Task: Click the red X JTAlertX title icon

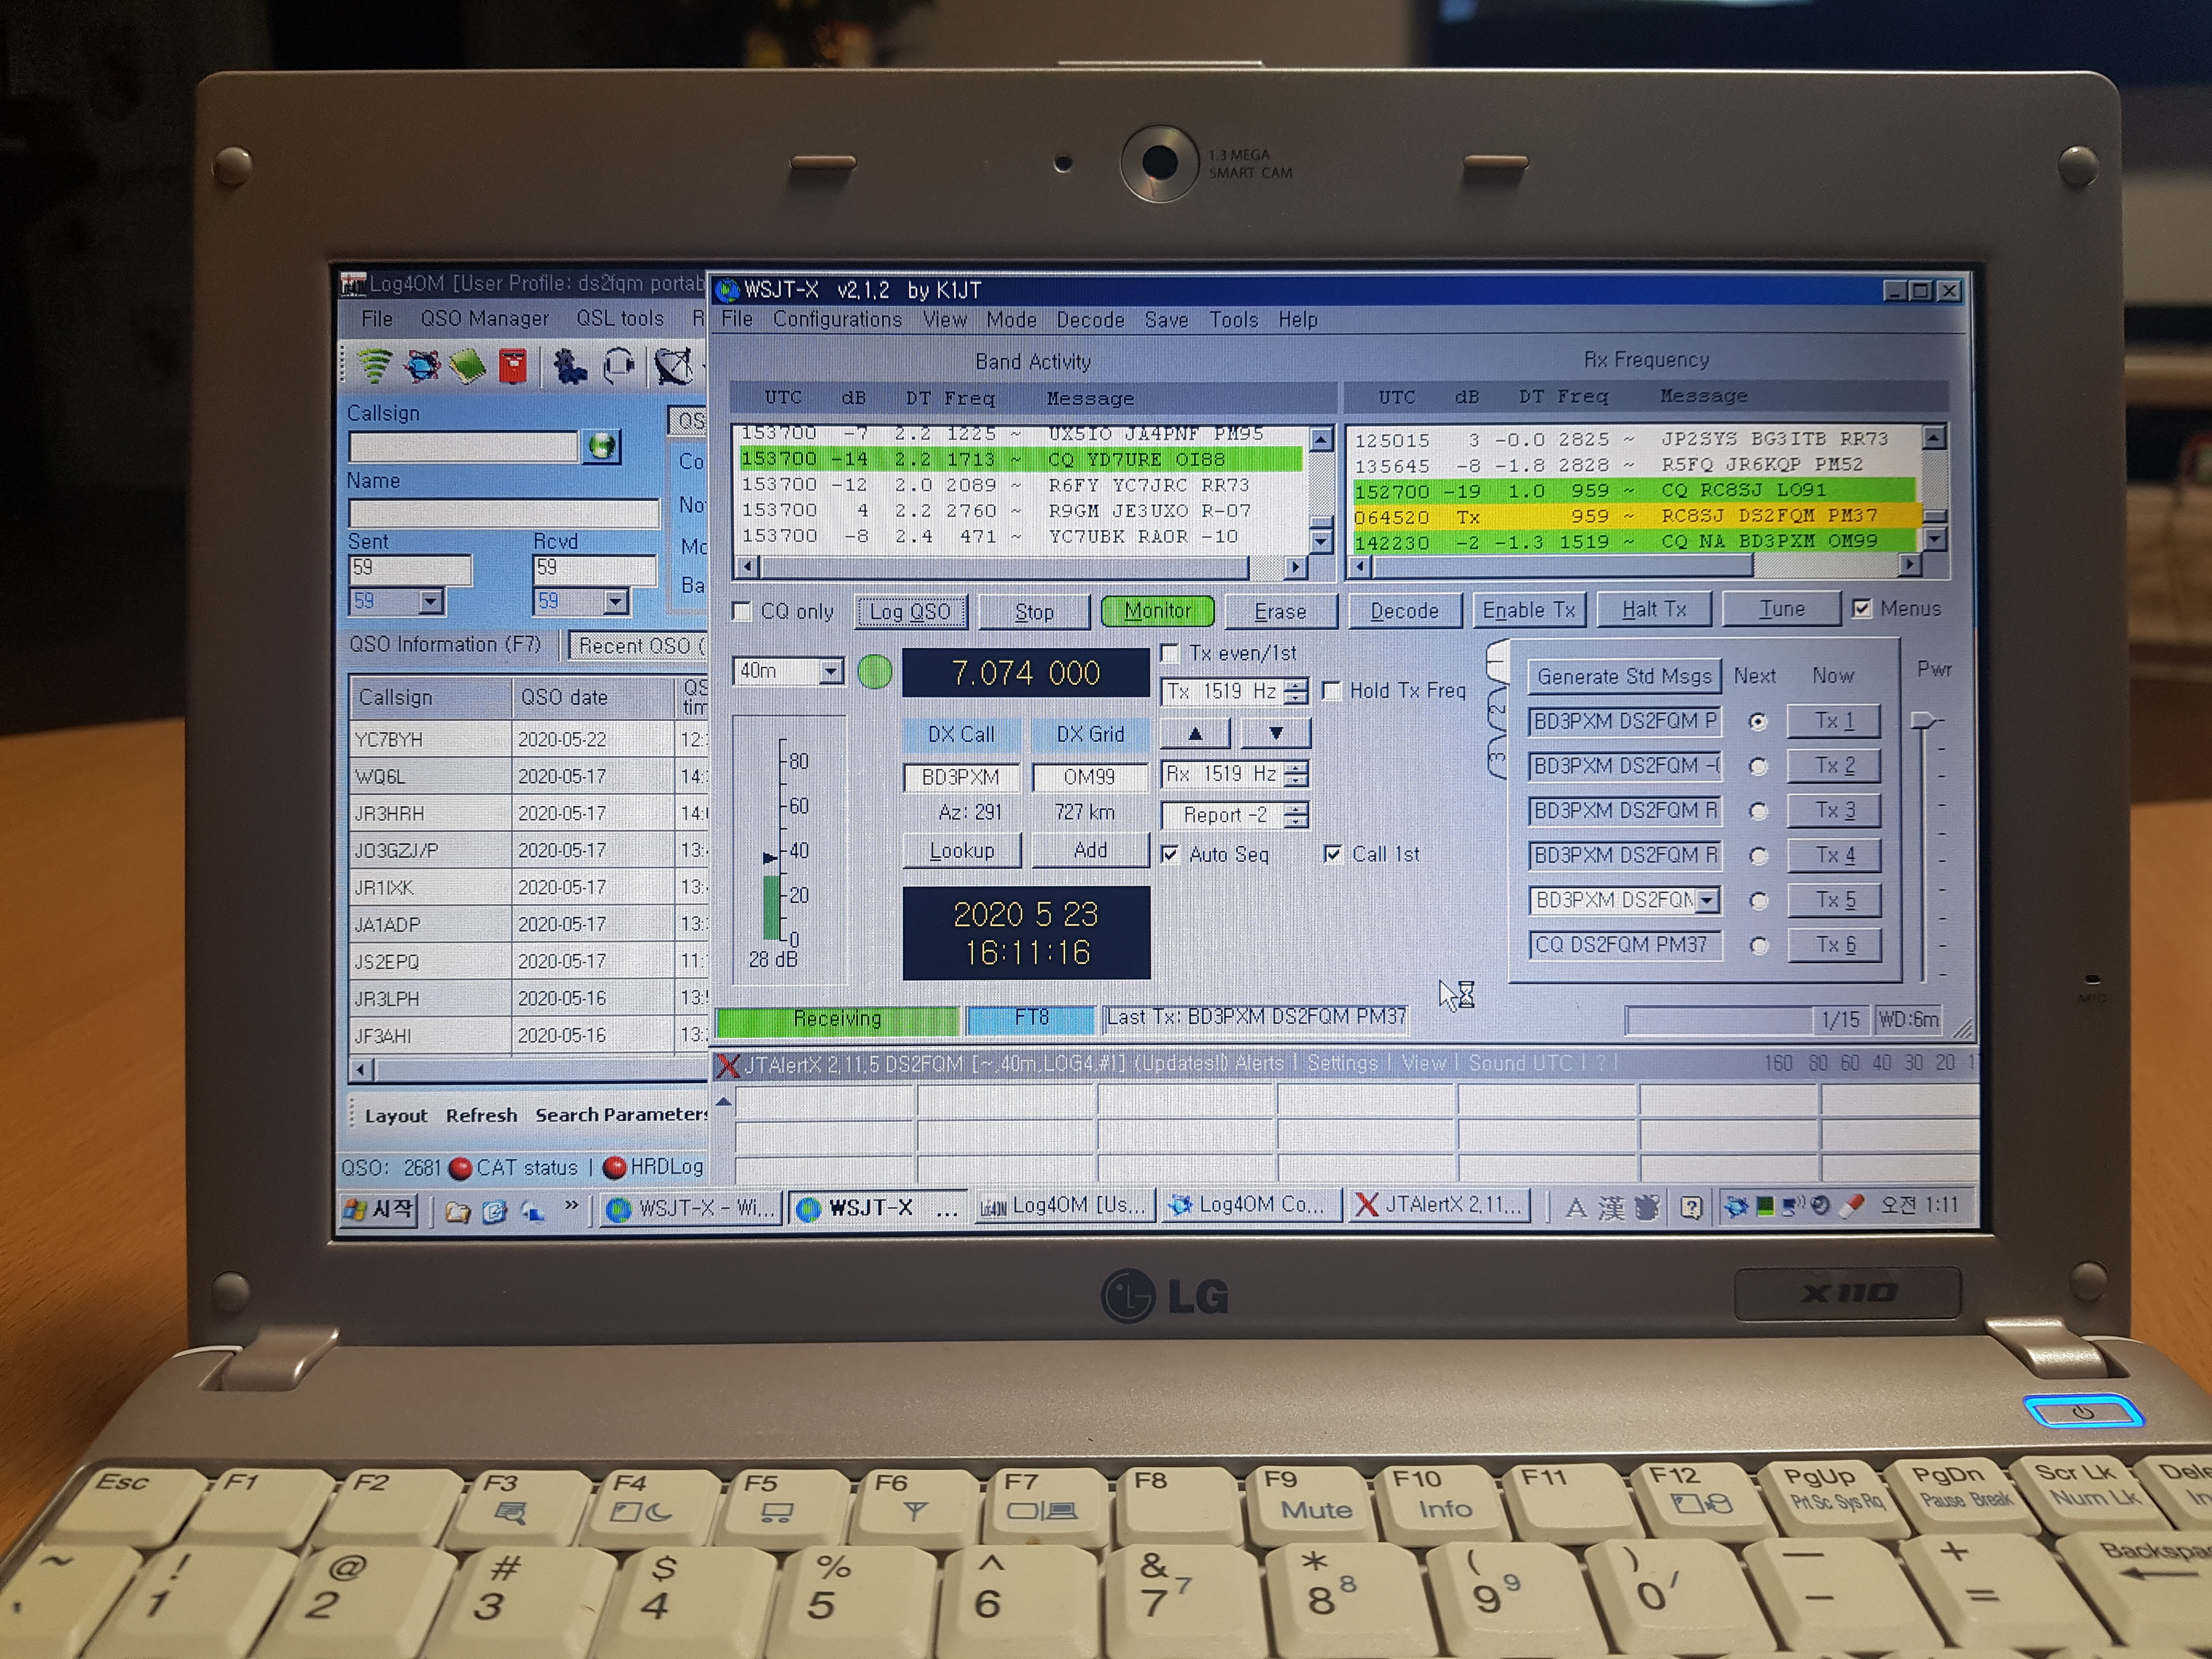Action: point(727,1065)
